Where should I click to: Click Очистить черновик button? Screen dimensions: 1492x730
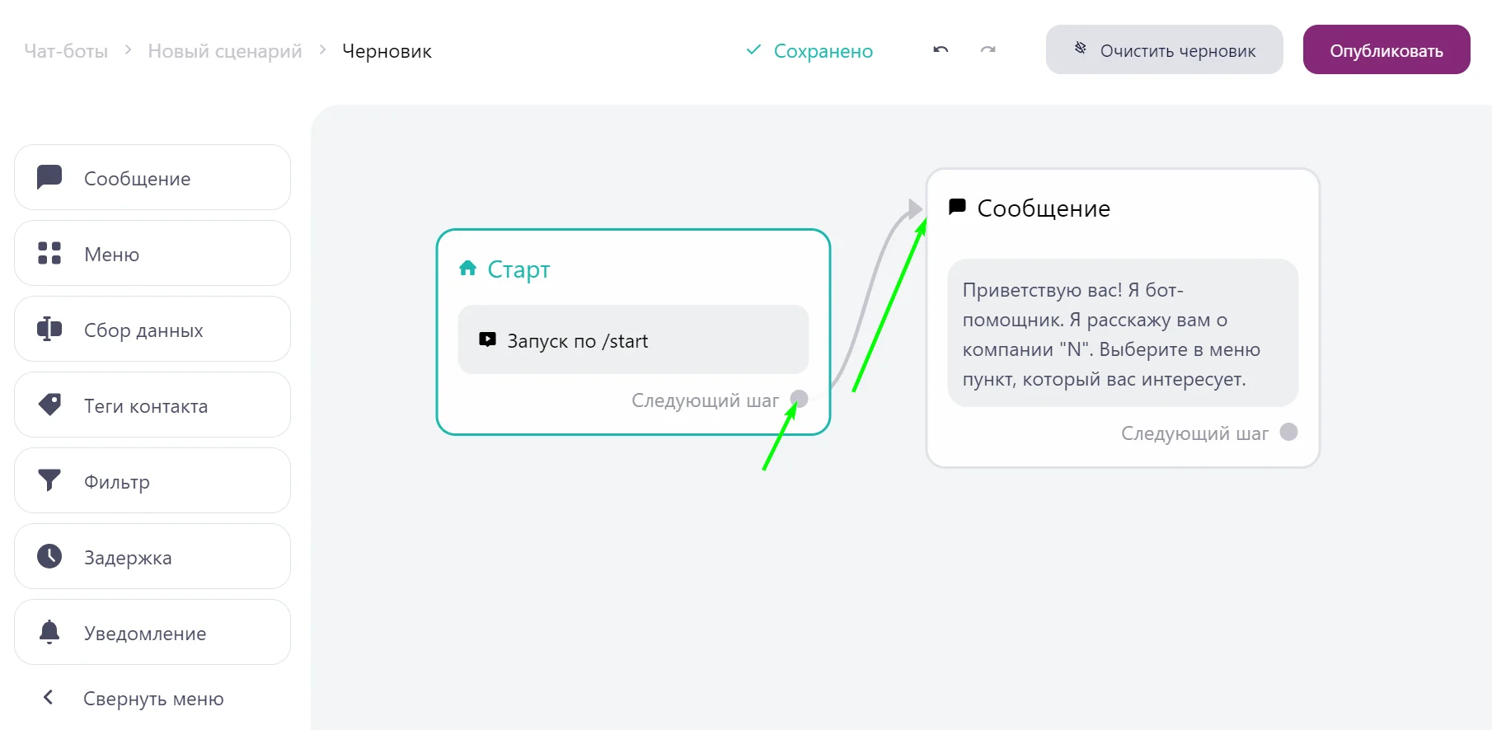(x=1164, y=50)
